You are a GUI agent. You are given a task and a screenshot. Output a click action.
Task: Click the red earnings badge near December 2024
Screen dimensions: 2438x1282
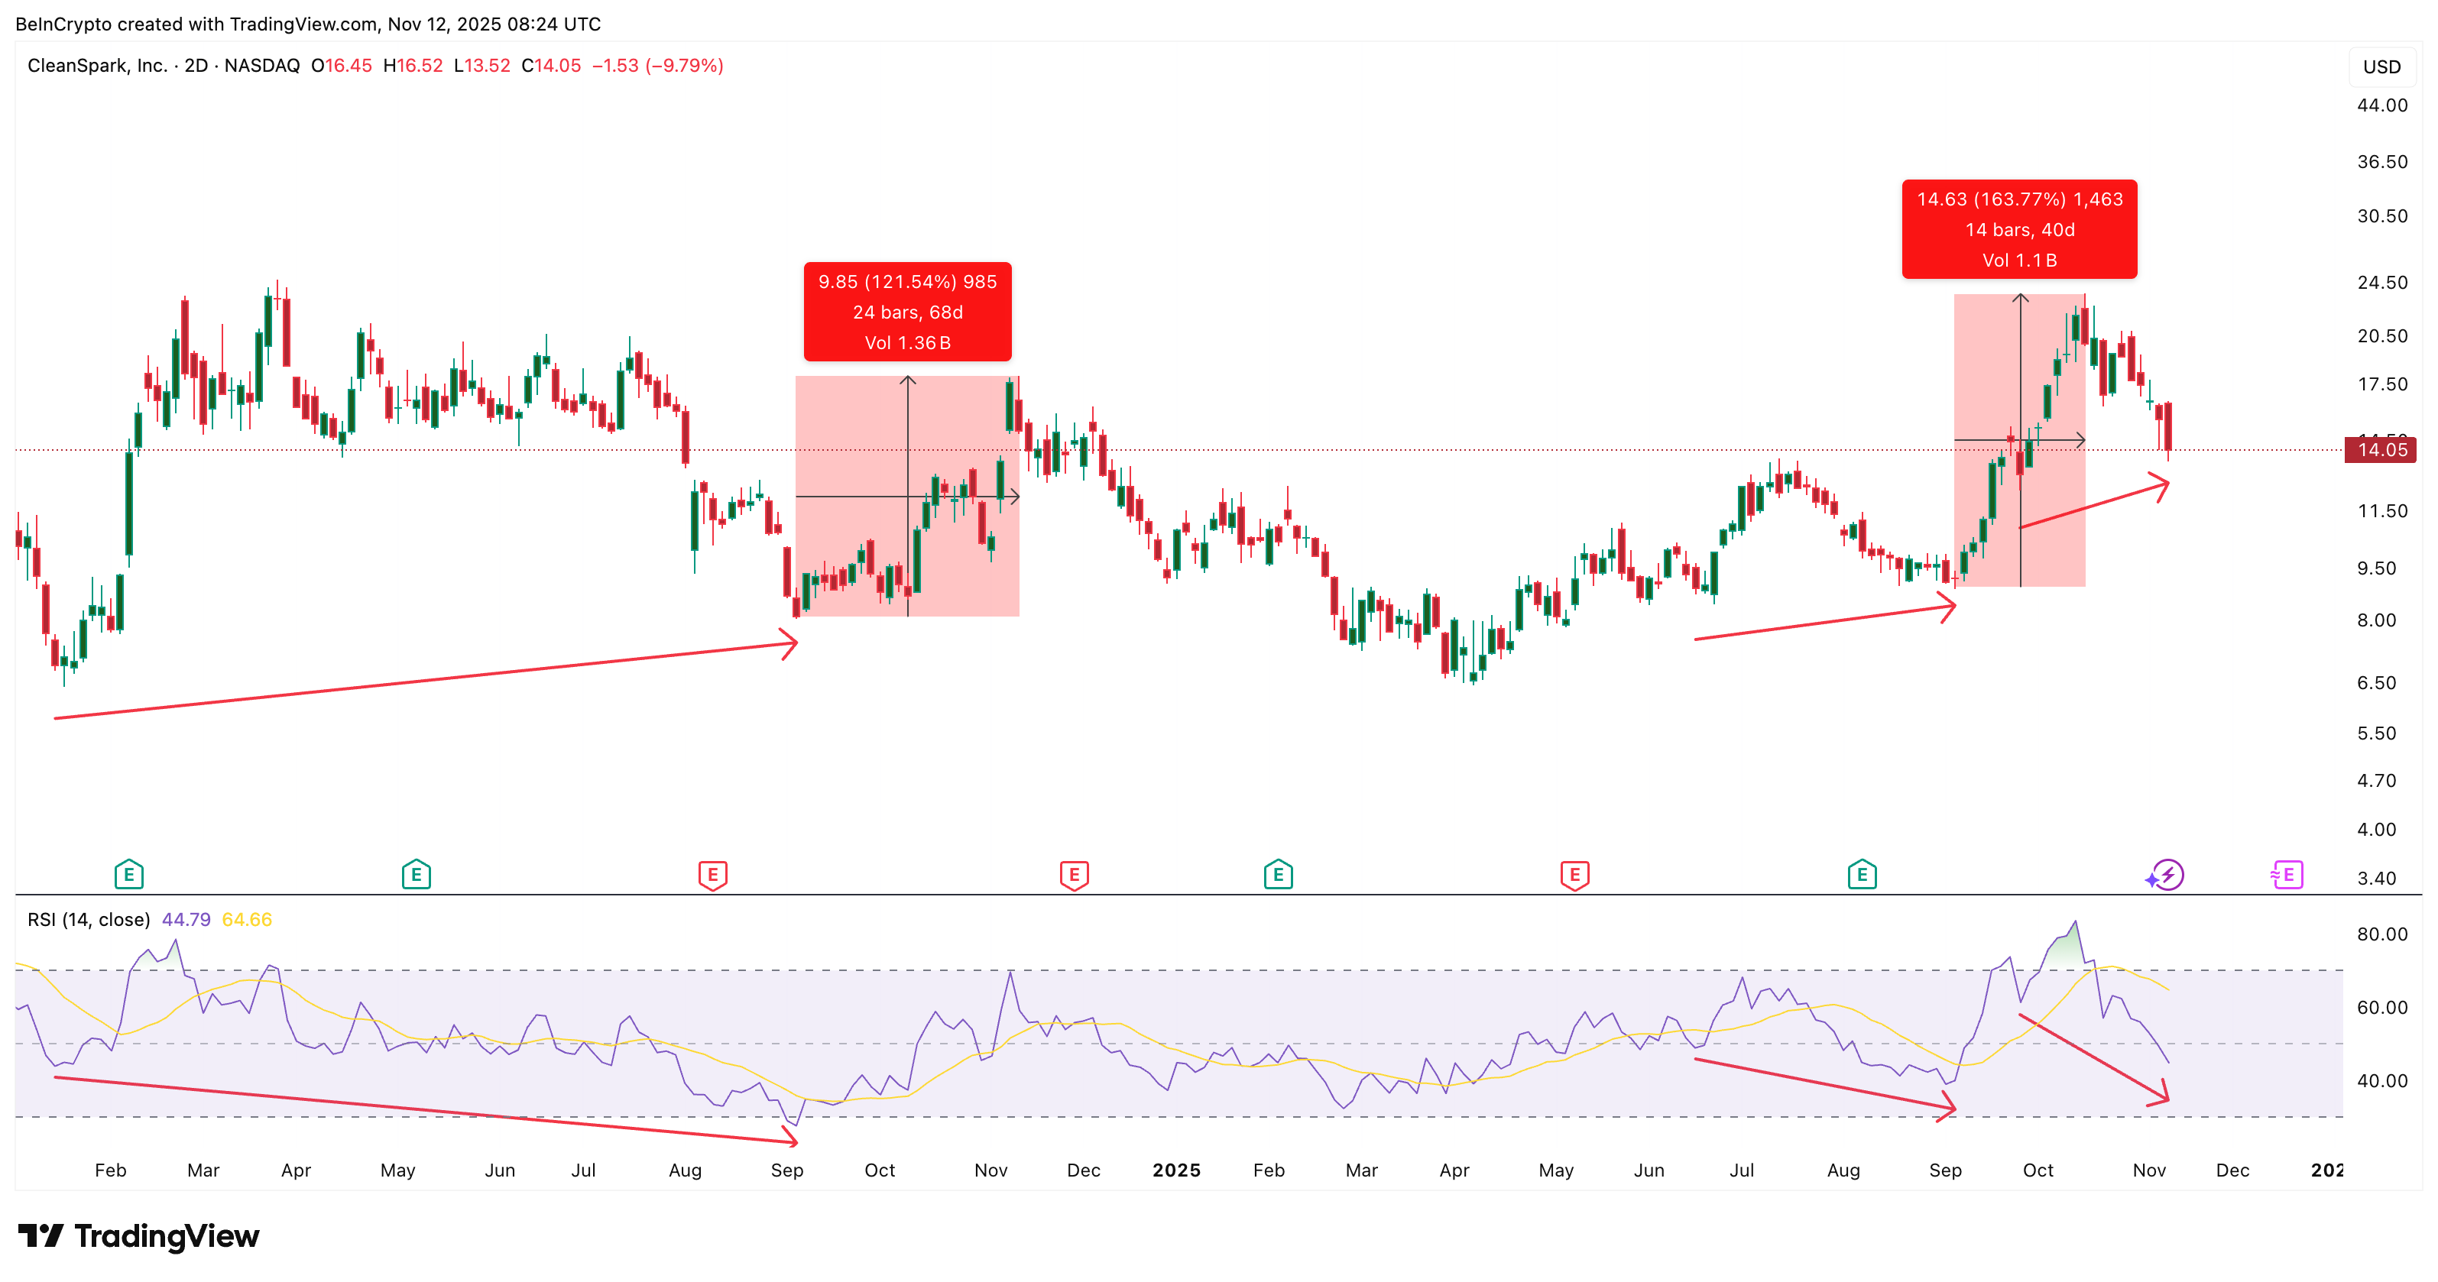coord(1075,874)
